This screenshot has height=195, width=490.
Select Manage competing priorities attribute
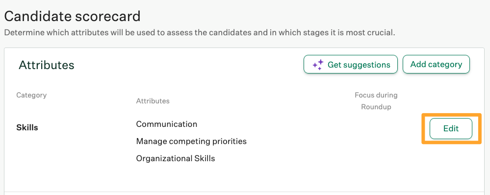[x=191, y=141]
